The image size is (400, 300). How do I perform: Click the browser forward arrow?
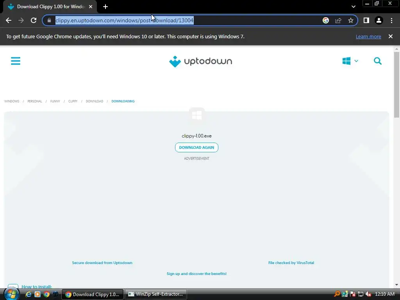21,20
